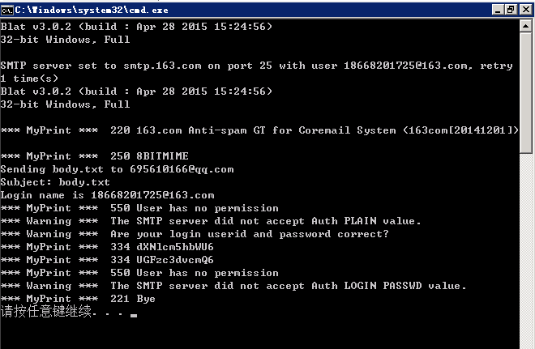This screenshot has width=535, height=349.
Task: Click the '334 dXNlcm5hbWU6' line
Action: pos(107,247)
